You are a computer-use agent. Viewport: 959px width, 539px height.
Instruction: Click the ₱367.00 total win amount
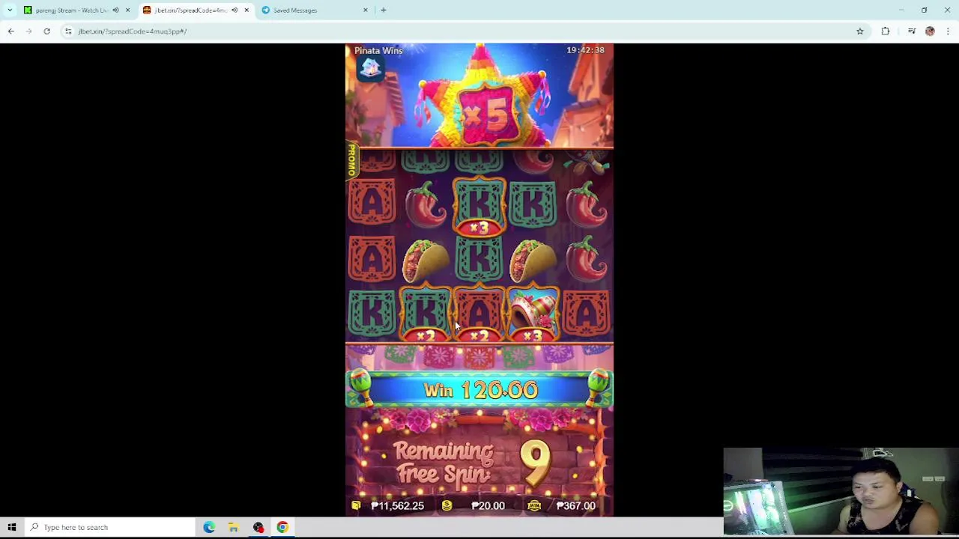575,506
